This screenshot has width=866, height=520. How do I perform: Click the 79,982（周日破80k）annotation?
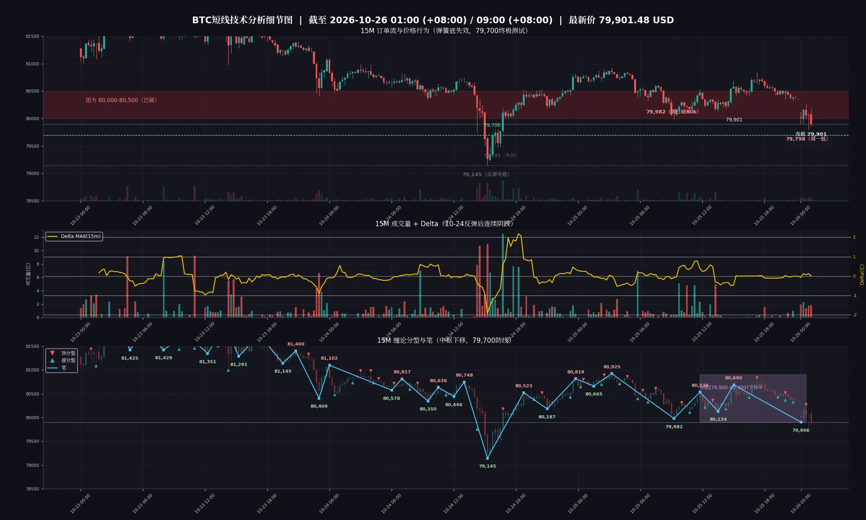673,112
